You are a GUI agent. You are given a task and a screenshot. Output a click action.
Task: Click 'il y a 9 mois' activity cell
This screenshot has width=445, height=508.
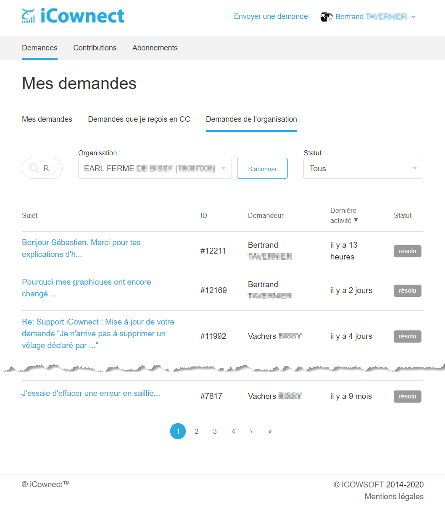pos(351,396)
